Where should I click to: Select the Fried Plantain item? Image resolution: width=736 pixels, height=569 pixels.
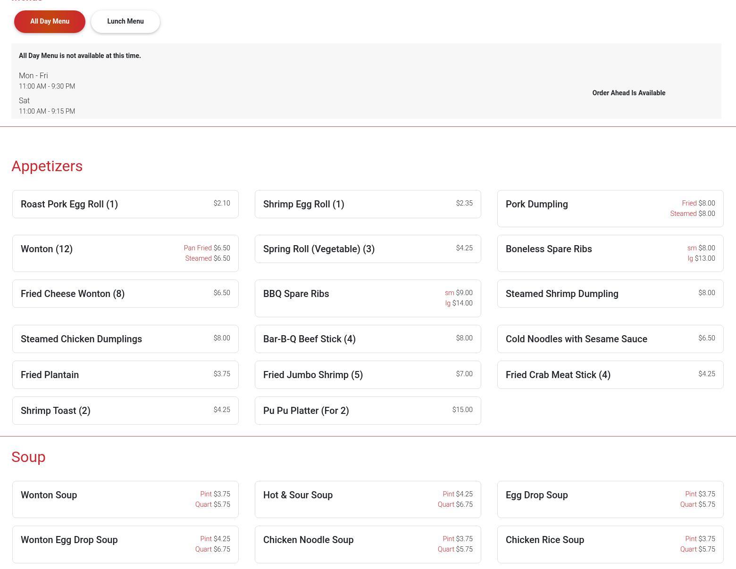(x=125, y=375)
